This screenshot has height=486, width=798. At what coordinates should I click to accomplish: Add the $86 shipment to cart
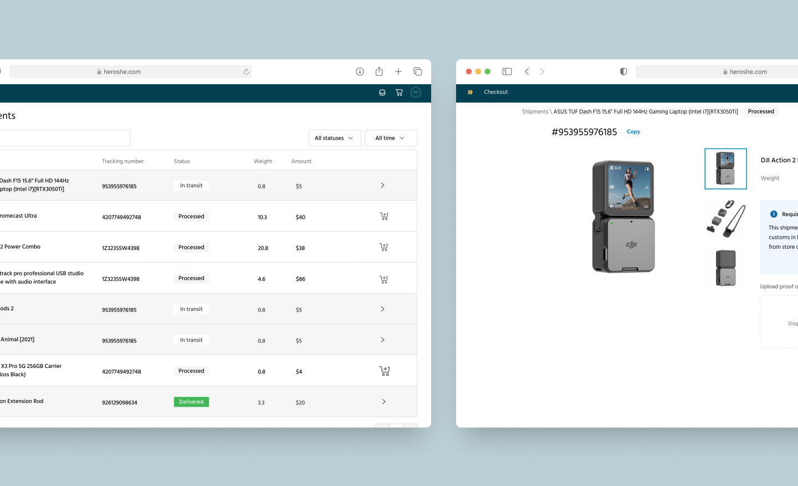pos(383,279)
